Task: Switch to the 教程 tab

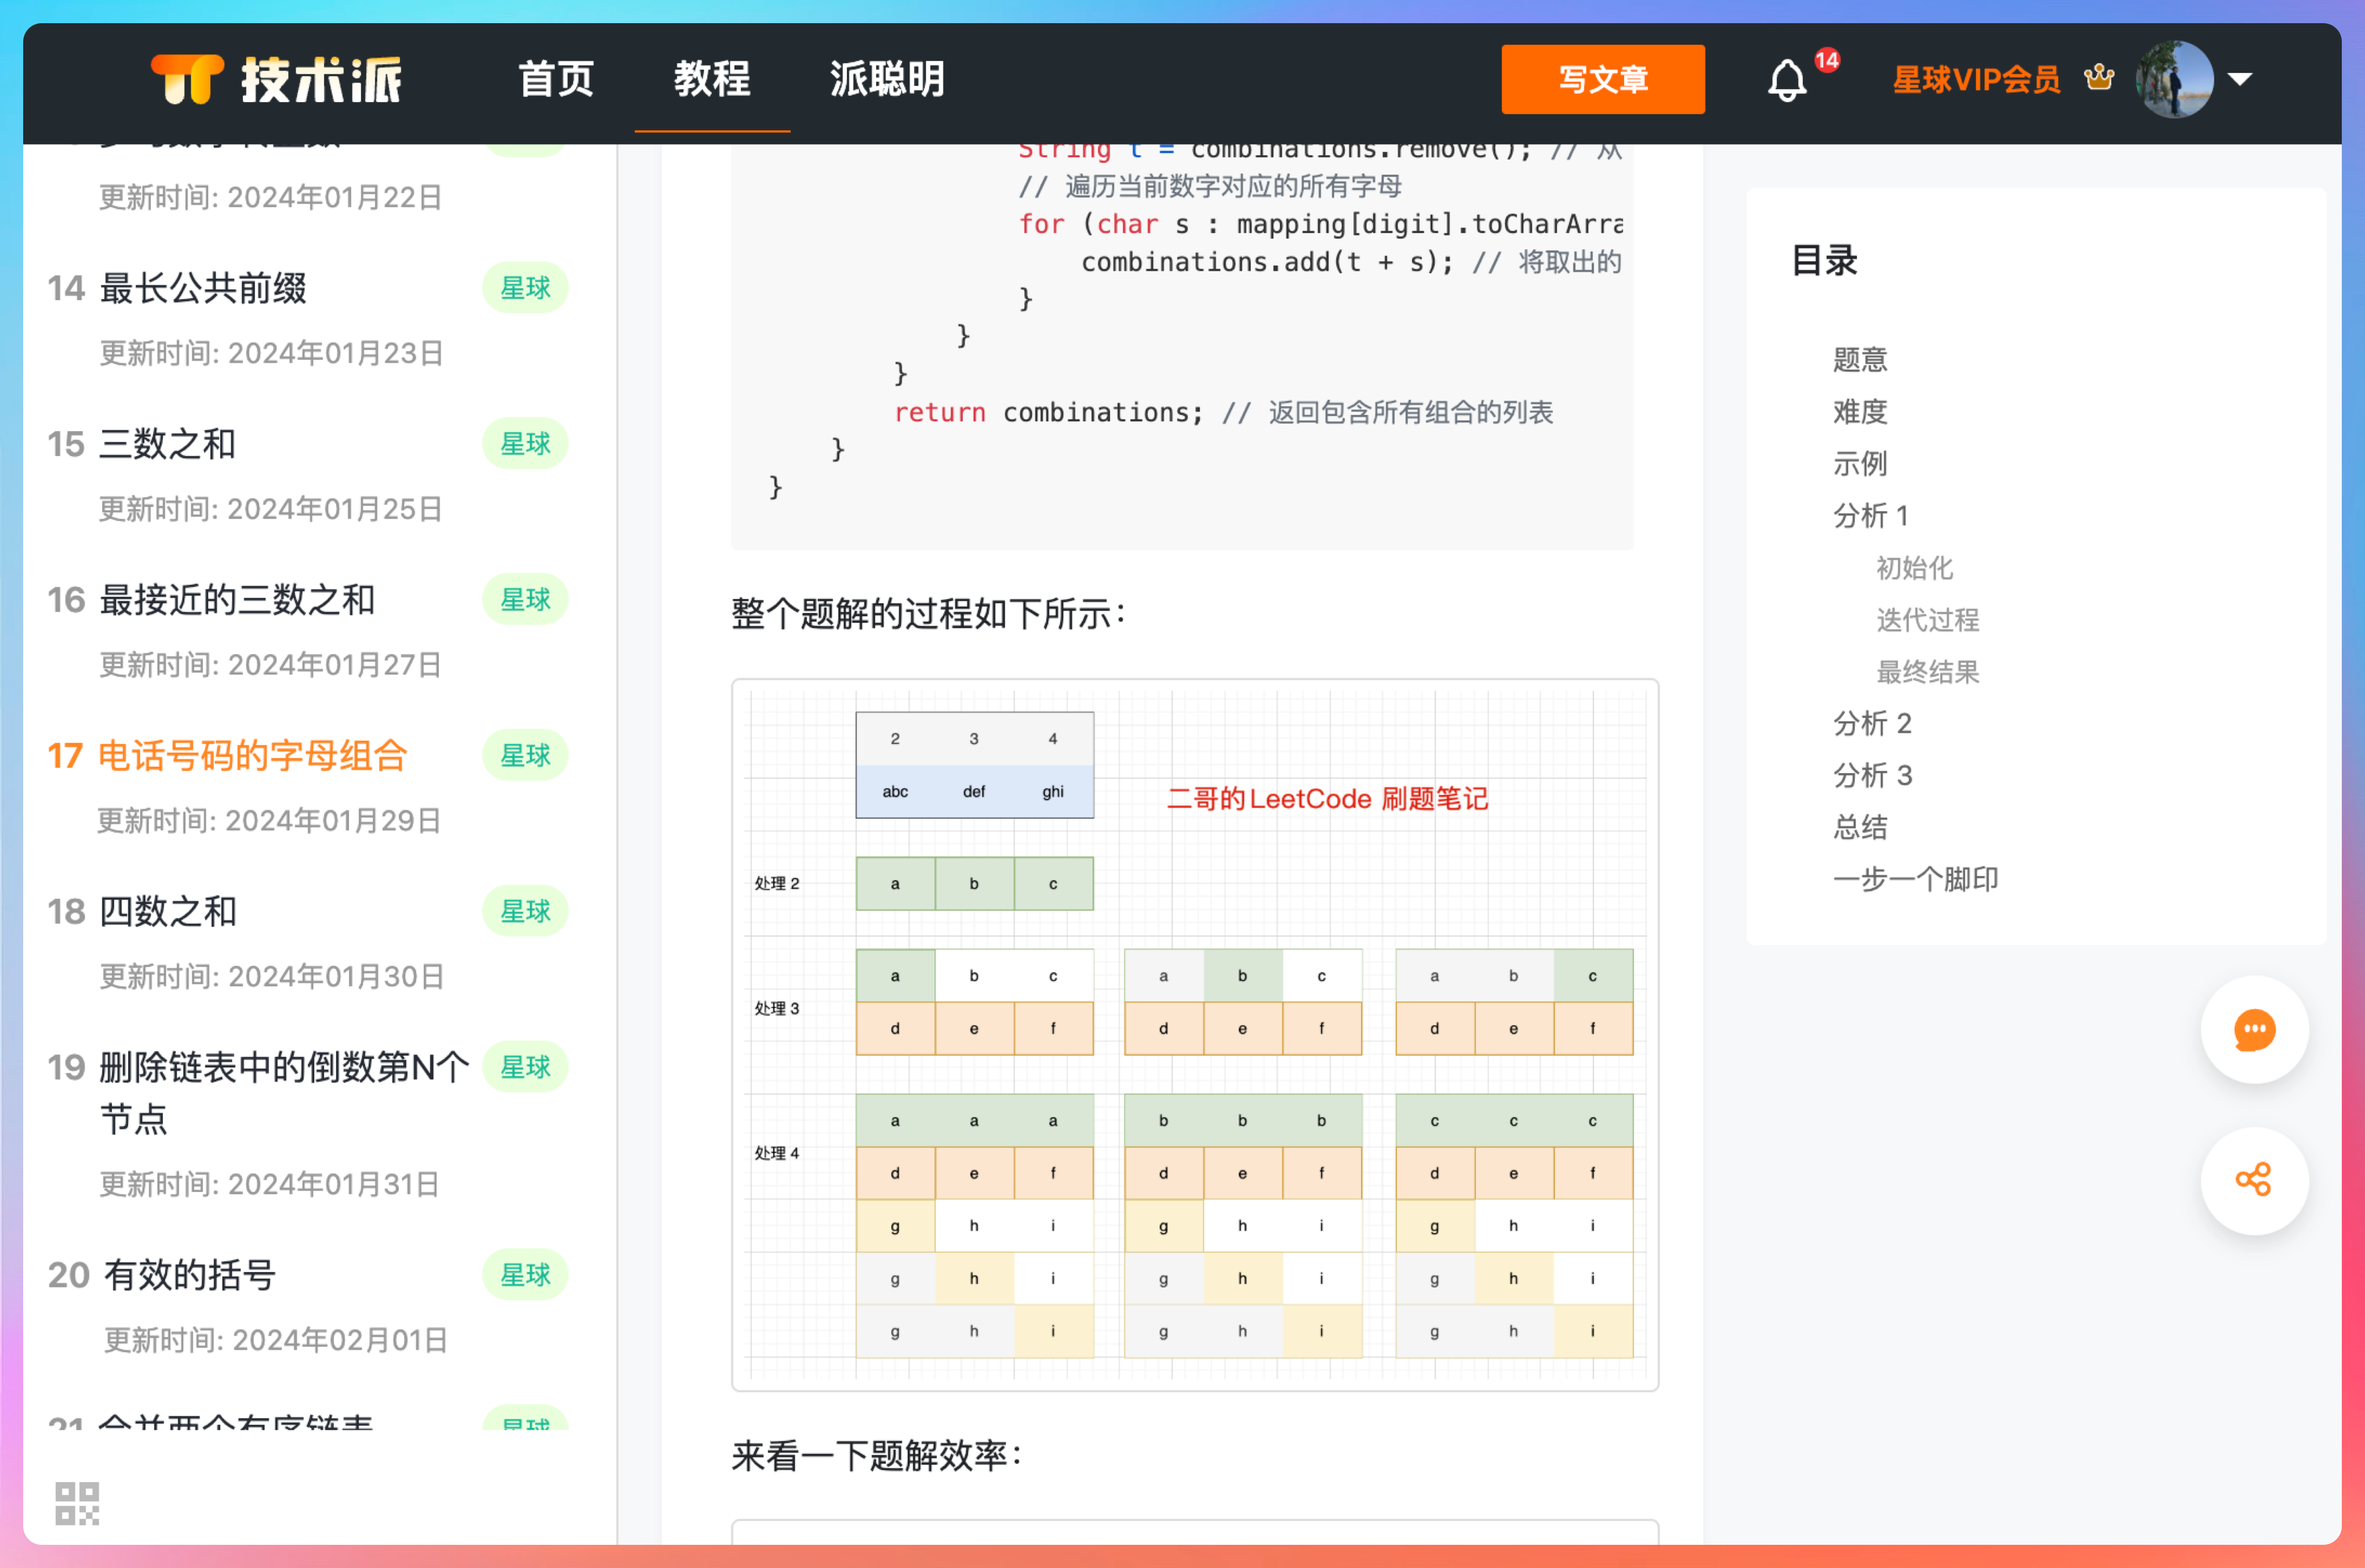Action: point(711,79)
